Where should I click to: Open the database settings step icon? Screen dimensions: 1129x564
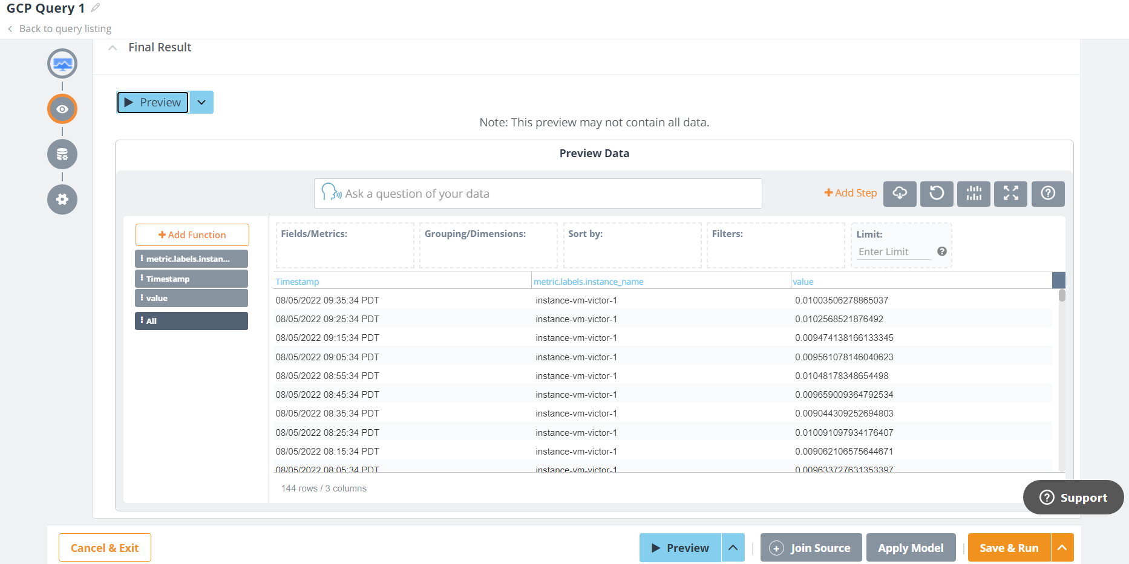click(x=62, y=154)
